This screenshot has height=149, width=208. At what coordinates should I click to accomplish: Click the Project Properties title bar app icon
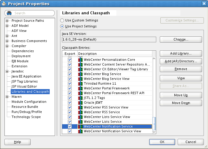coord(4,4)
